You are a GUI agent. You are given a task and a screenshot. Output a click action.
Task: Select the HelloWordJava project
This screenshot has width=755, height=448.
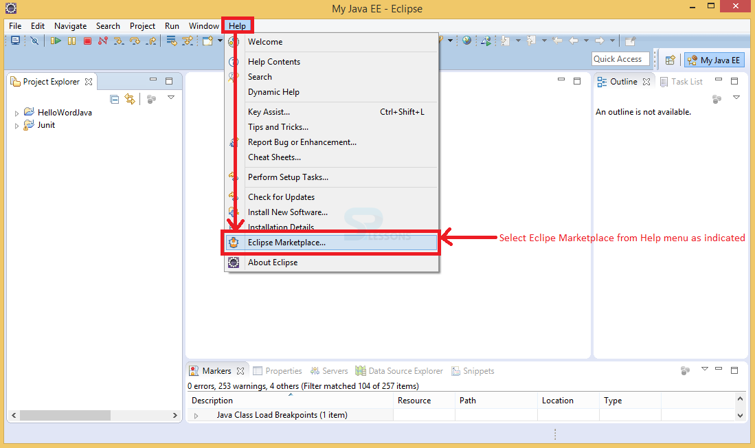click(65, 112)
